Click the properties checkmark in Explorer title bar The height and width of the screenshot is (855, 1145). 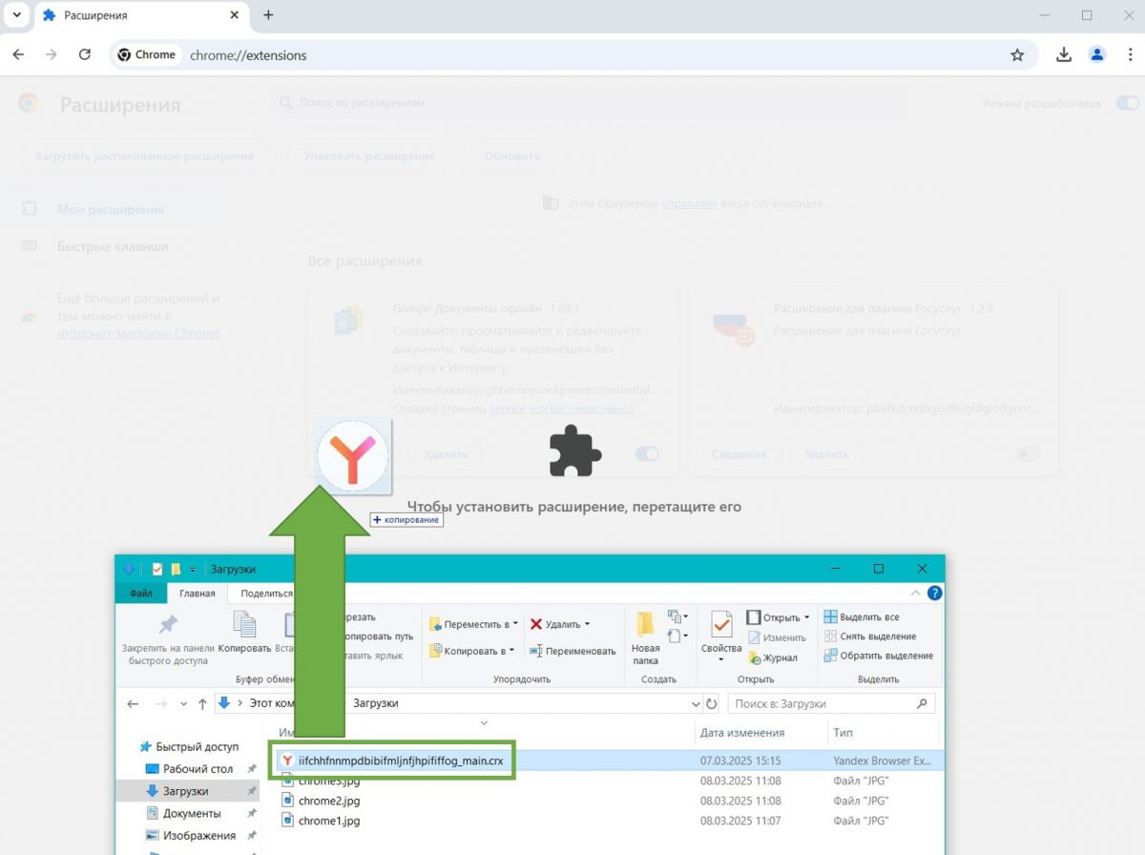[x=157, y=570]
